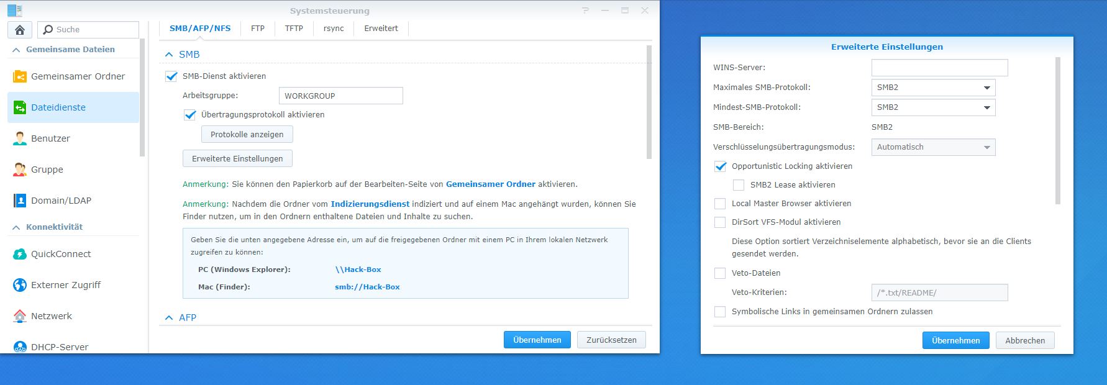This screenshot has height=385, width=1107.
Task: Select the Dateidienste icon
Action: point(20,107)
